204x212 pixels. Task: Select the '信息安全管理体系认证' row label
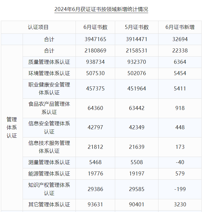point(49,128)
